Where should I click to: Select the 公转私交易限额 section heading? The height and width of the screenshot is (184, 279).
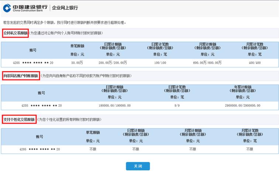point(15,33)
